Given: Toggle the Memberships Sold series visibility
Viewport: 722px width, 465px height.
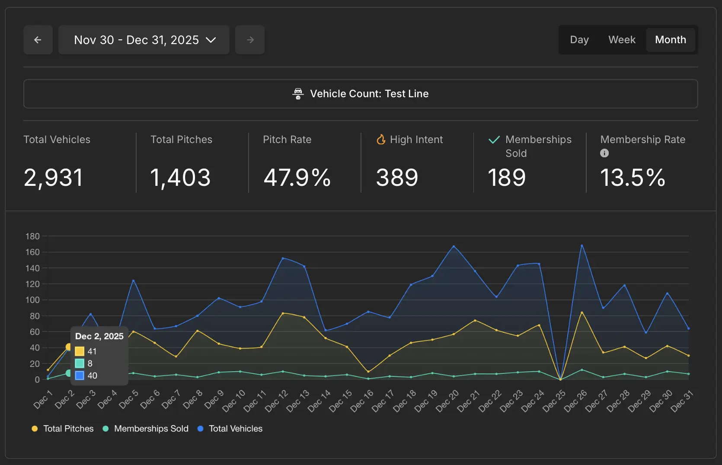Looking at the screenshot, I should coord(146,429).
